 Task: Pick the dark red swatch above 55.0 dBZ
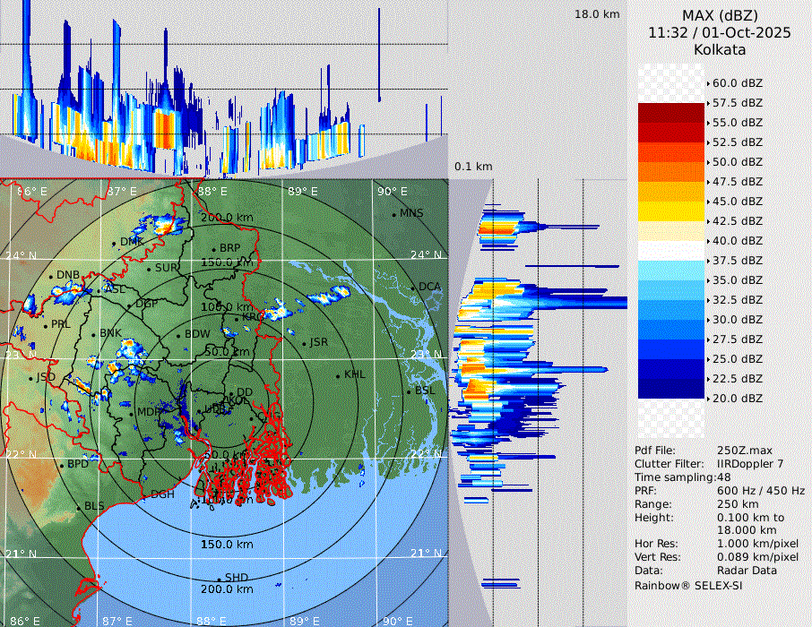point(671,113)
